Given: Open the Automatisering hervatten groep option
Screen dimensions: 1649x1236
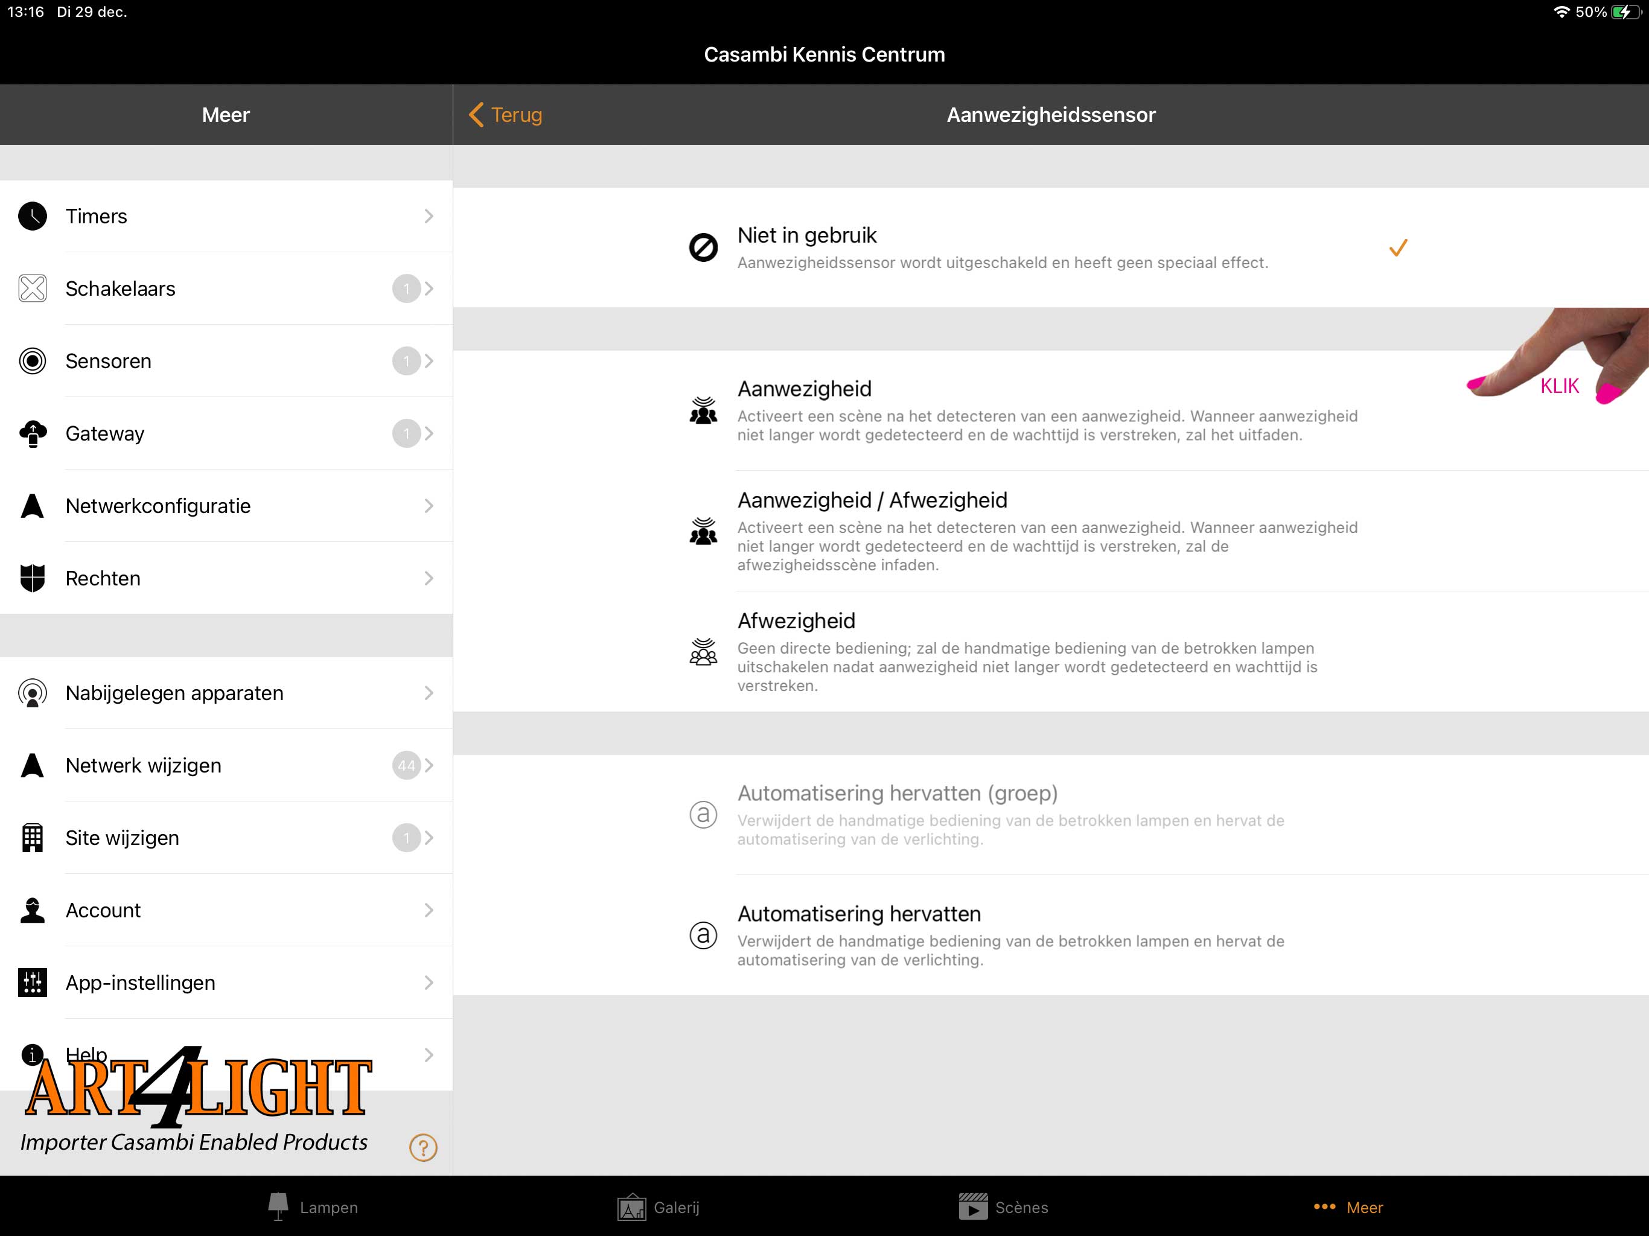Looking at the screenshot, I should pyautogui.click(x=897, y=812).
